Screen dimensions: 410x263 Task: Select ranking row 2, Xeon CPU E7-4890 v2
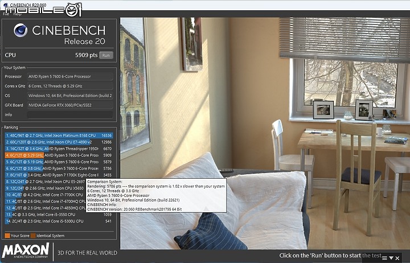(59, 142)
